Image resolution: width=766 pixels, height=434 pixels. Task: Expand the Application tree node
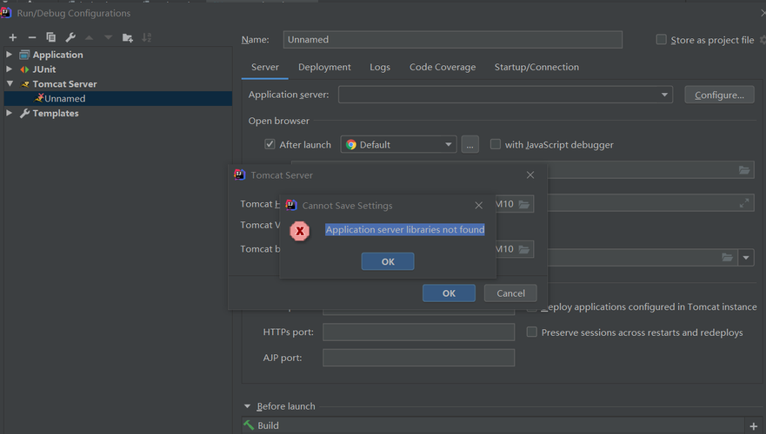9,55
